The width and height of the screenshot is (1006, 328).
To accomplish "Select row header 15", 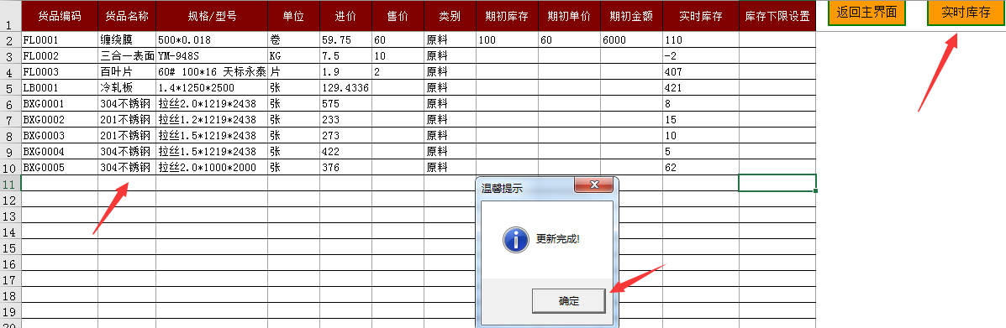I will click(x=10, y=247).
